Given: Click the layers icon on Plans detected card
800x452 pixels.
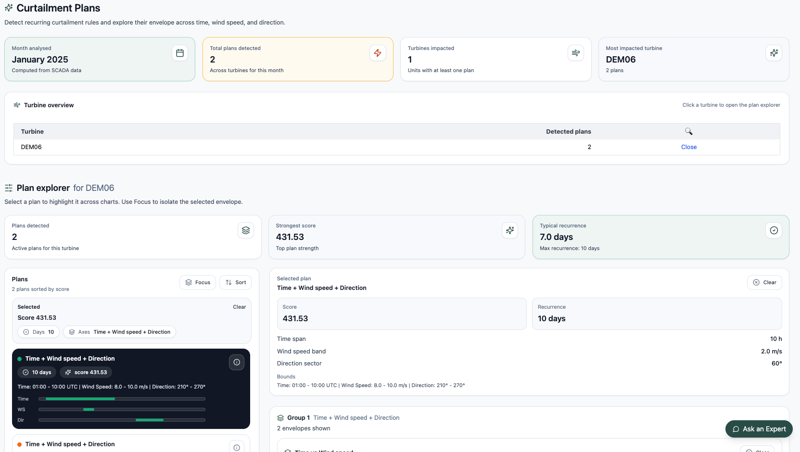Looking at the screenshot, I should [246, 230].
